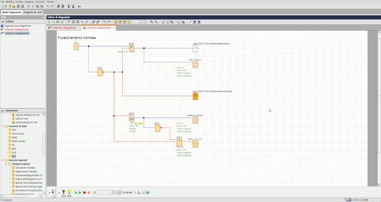The image size is (381, 202).
Task: Collapse the Schemi panel section
Action: click(x=3, y=22)
